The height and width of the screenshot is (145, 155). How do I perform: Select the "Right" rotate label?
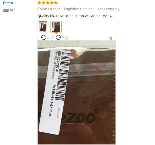[x=66, y=38]
